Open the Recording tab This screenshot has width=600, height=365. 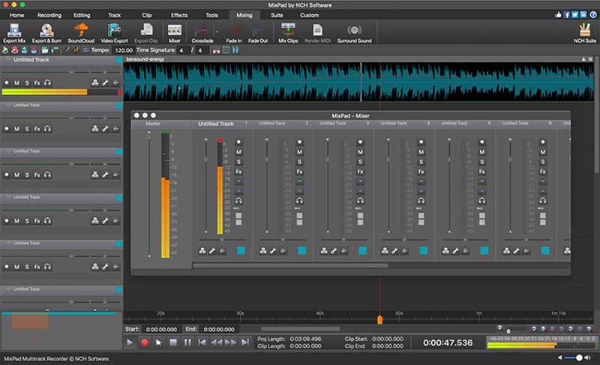pyautogui.click(x=49, y=15)
